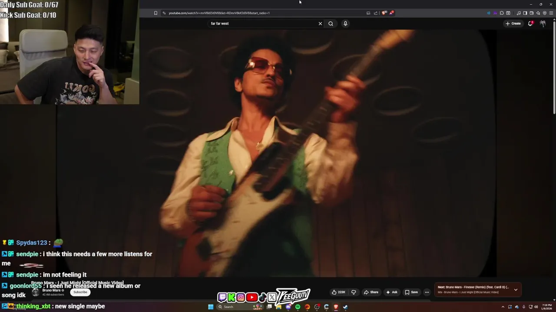Click the system tray microphone icon
Viewport: 556px width, 312px height.
[524, 307]
